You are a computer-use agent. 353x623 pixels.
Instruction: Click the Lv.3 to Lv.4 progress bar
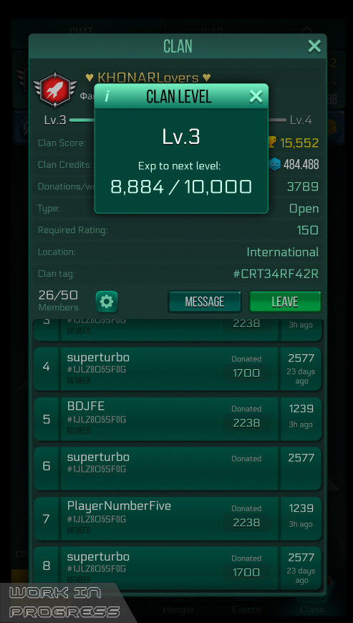tap(178, 120)
